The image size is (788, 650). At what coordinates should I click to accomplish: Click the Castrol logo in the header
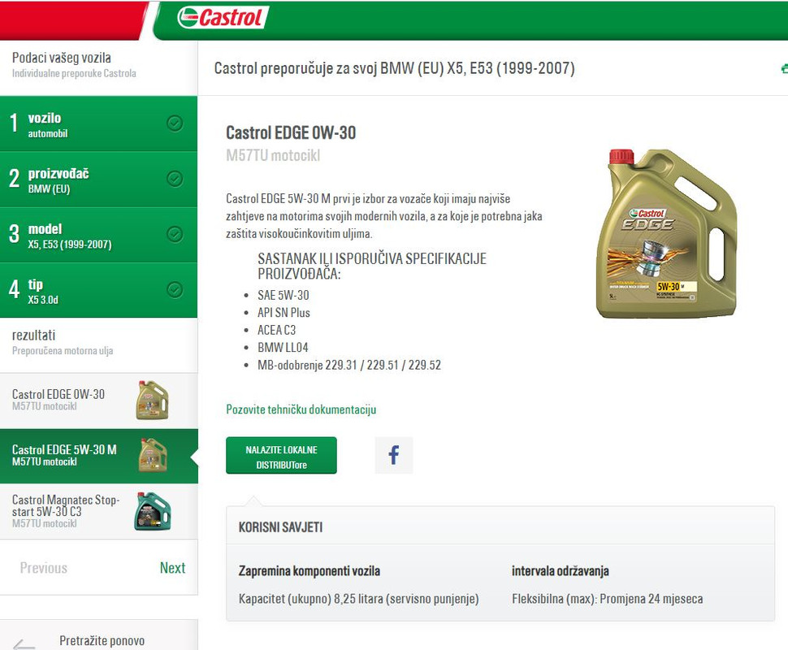(x=223, y=17)
